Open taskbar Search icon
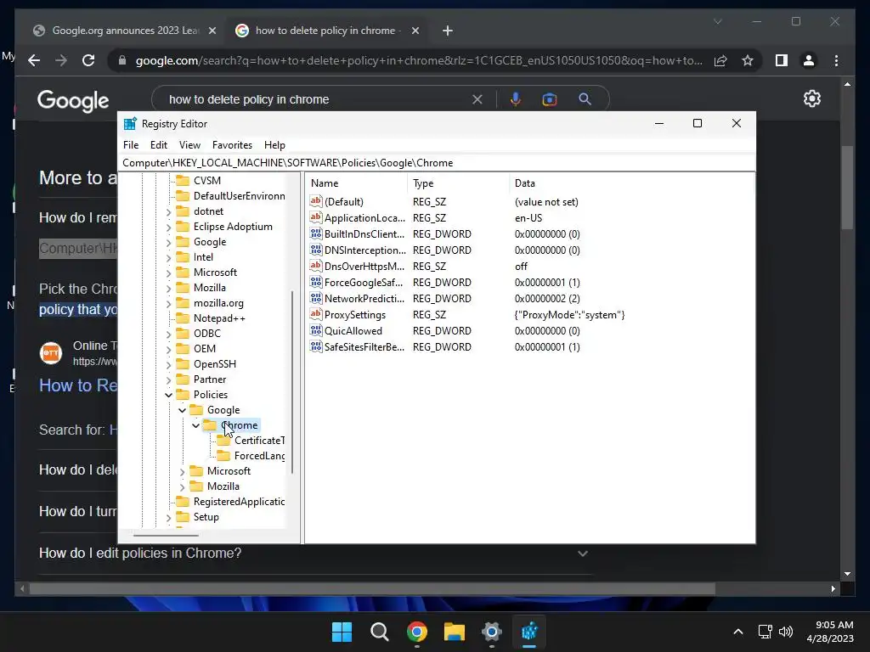 click(x=380, y=632)
